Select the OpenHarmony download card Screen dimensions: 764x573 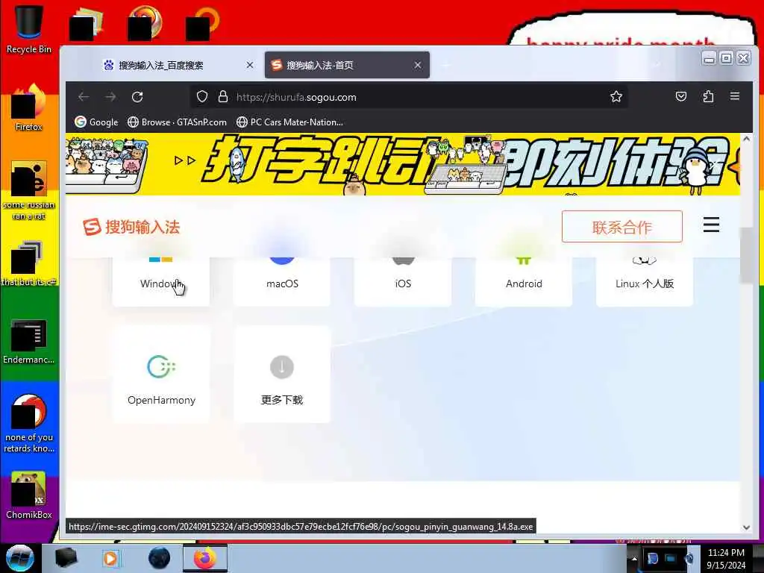pyautogui.click(x=161, y=375)
